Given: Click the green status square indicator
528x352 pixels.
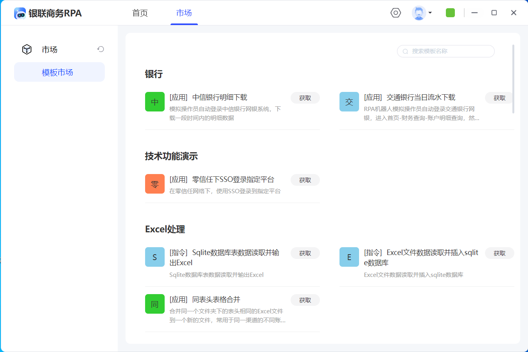Looking at the screenshot, I should click(x=450, y=13).
